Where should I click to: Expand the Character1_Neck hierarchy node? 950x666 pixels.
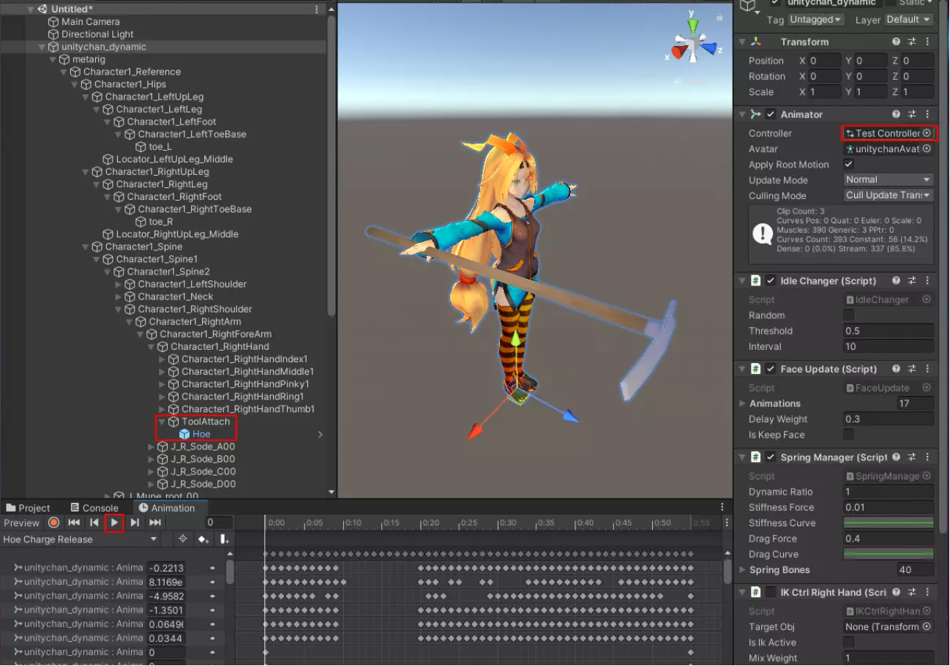[119, 296]
